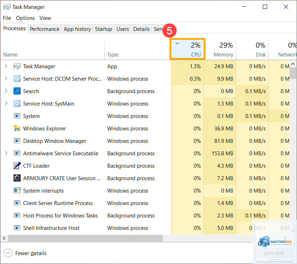Select the ARMOURY CRATE User Session name
This screenshot has height=264, width=297.
point(62,178)
